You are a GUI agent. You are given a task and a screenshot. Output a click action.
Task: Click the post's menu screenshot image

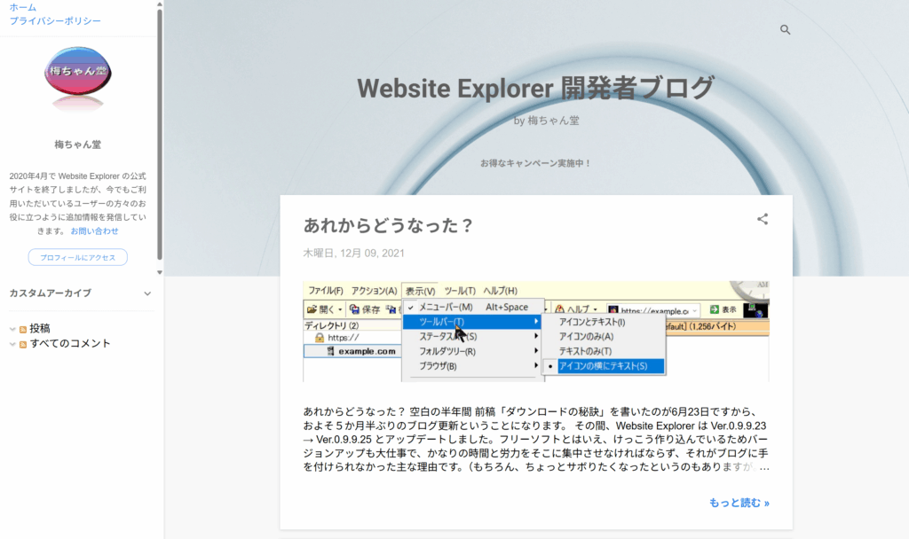(535, 332)
